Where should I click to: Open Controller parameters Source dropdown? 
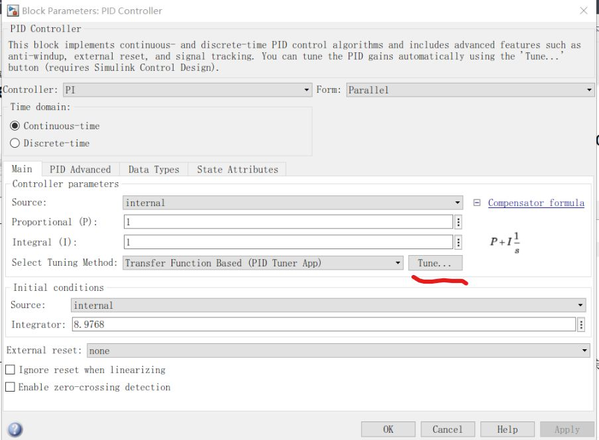[x=293, y=203]
